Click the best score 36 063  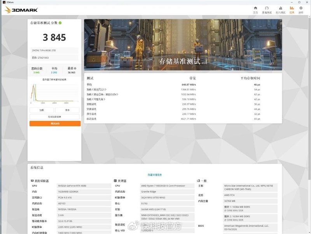(72, 73)
